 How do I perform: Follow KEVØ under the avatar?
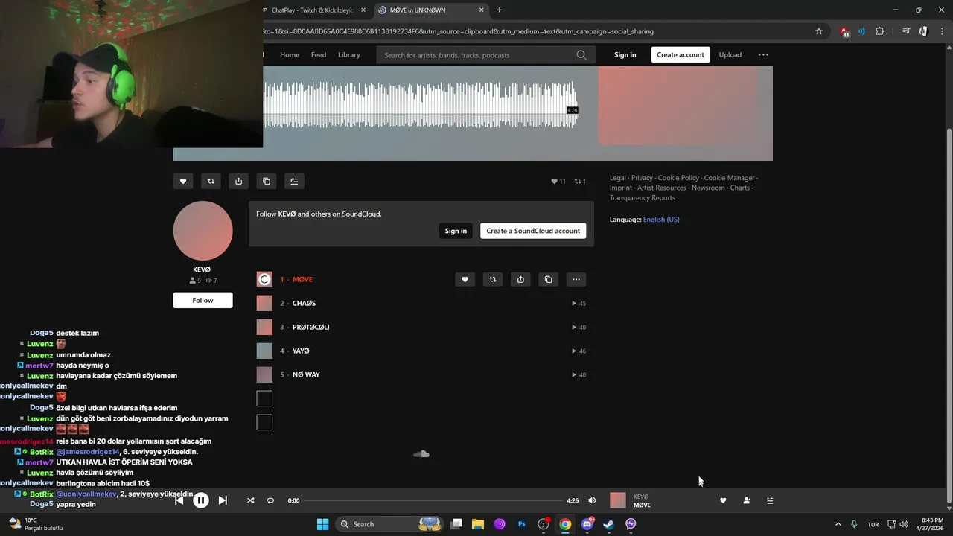pos(203,300)
